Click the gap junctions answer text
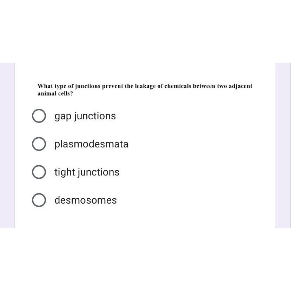 pyautogui.click(x=85, y=116)
